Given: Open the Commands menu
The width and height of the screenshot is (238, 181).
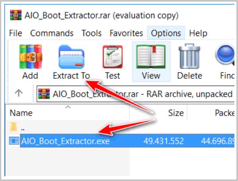Looking at the screenshot, I should (x=52, y=33).
